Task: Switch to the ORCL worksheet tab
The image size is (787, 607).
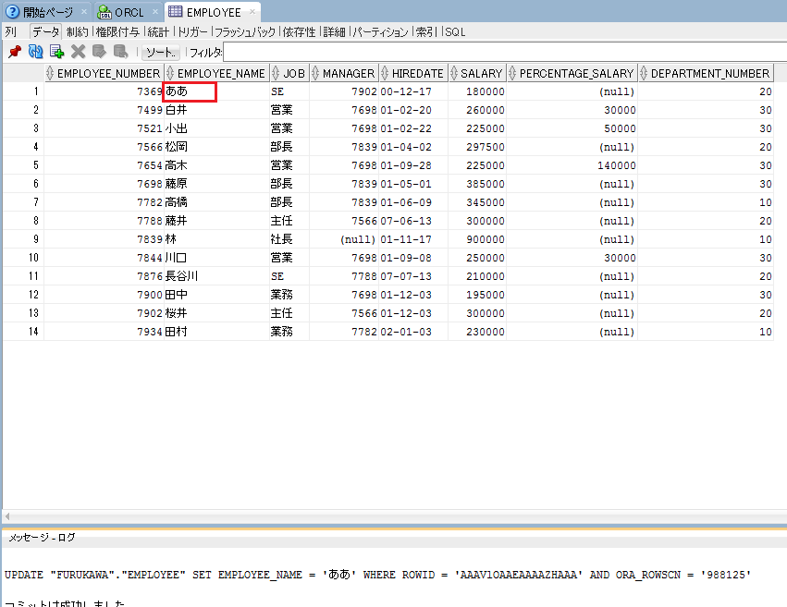Action: click(x=129, y=12)
